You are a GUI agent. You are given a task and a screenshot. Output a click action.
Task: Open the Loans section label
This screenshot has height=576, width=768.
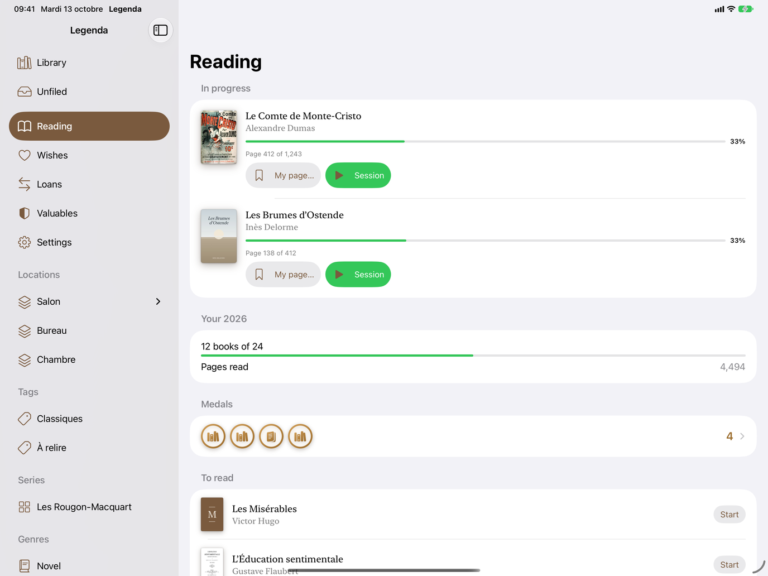click(x=49, y=184)
